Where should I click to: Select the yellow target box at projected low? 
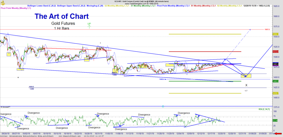point(246,75)
